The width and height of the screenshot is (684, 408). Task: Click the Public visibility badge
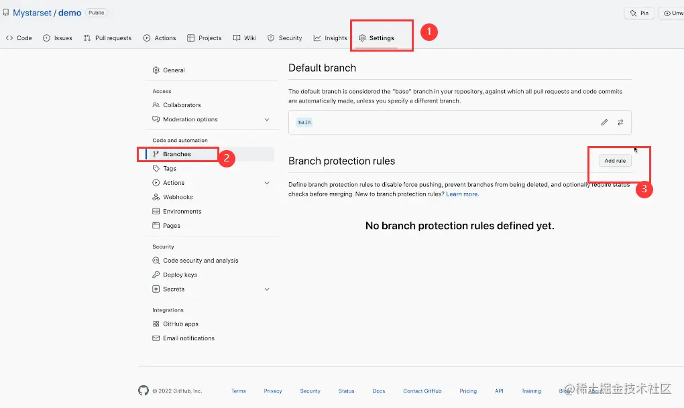pyautogui.click(x=97, y=13)
